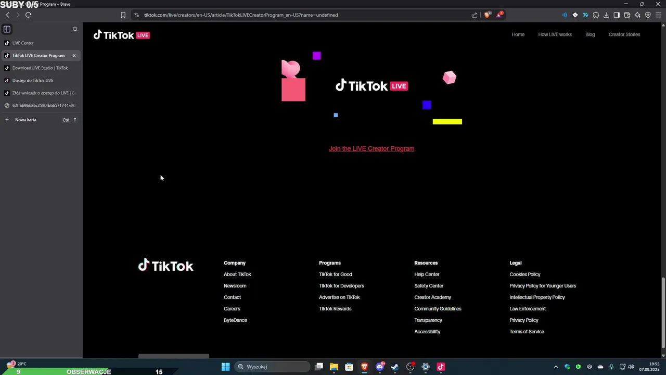The height and width of the screenshot is (375, 666).
Task: Switch to LIVE Center tab
Action: 41,43
